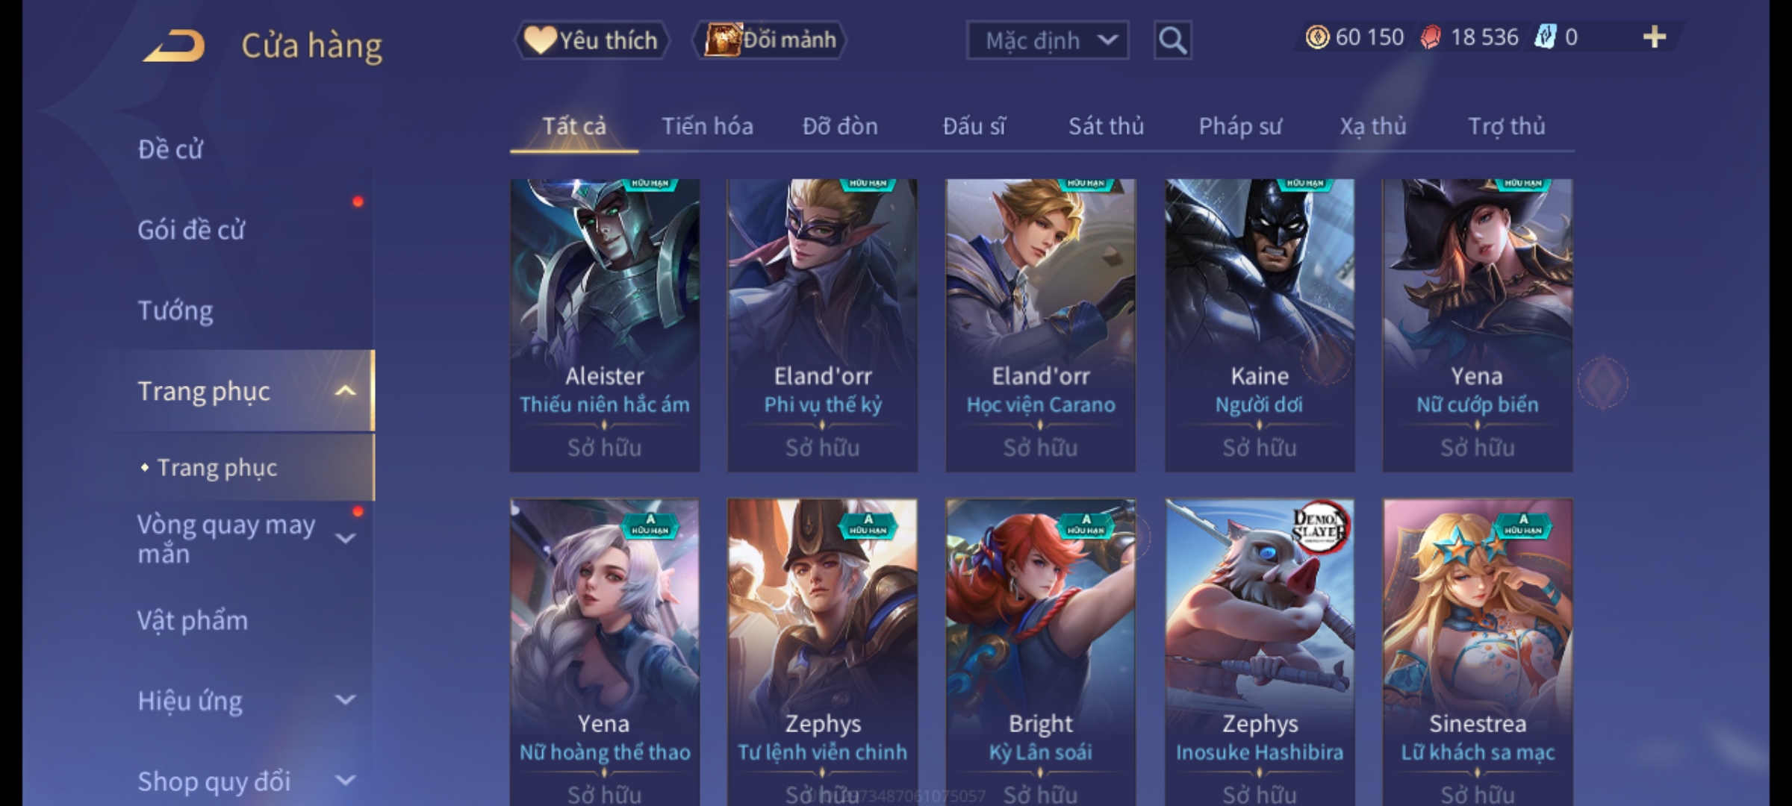The height and width of the screenshot is (806, 1792).
Task: Open the Mặc định sort dropdown
Action: tap(1047, 40)
